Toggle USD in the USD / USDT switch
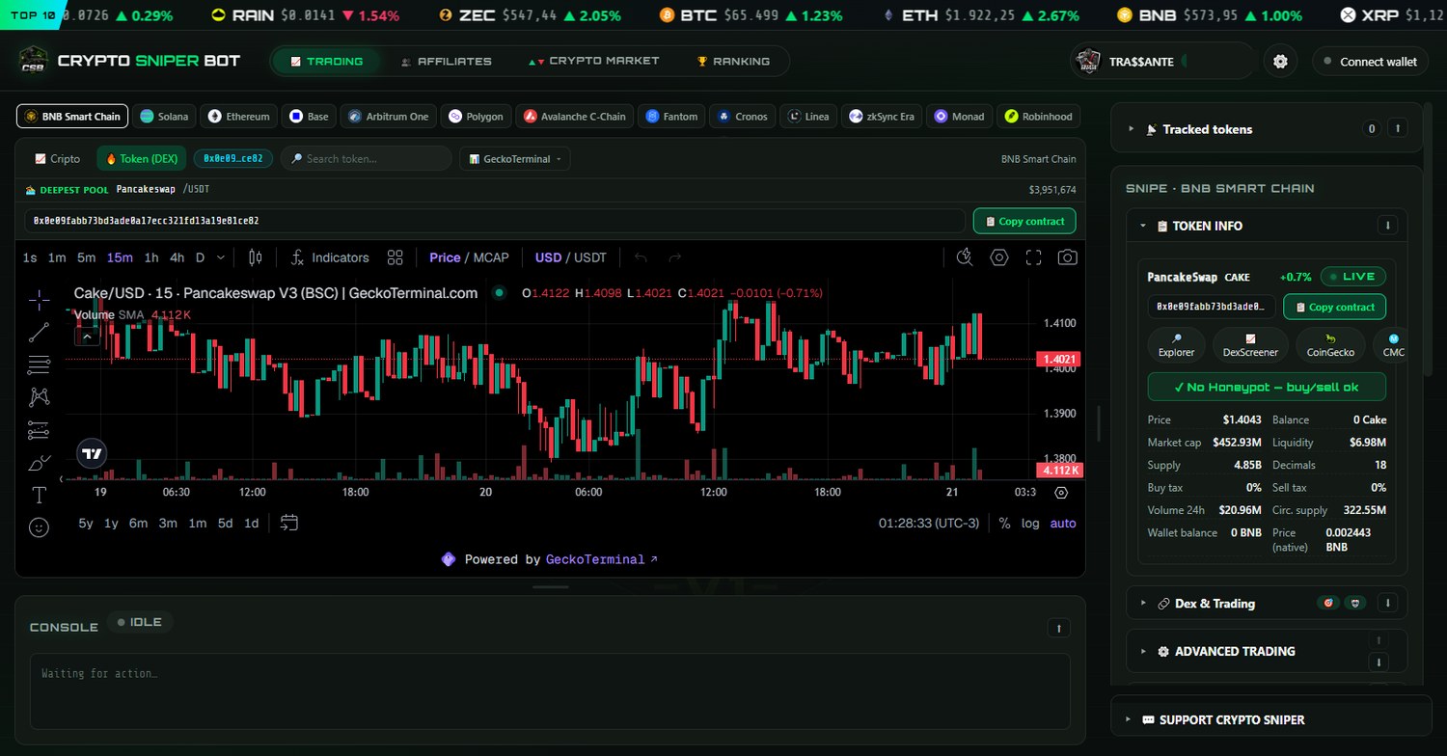 [x=548, y=257]
